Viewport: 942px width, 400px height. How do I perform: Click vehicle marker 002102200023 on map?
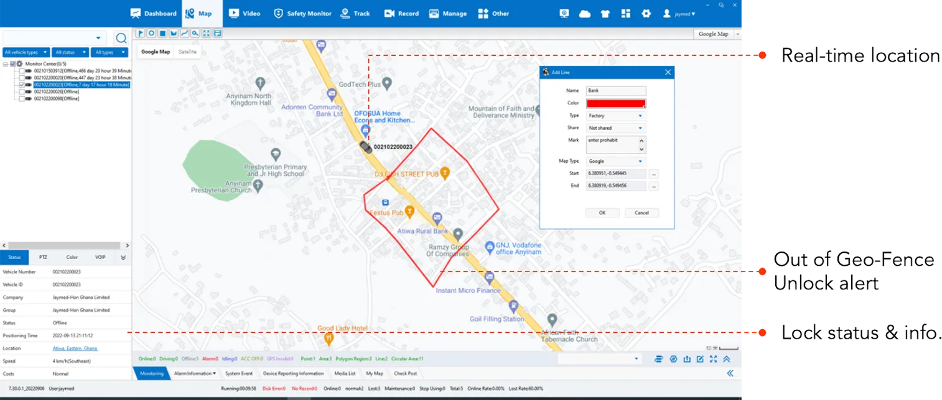pyautogui.click(x=365, y=147)
